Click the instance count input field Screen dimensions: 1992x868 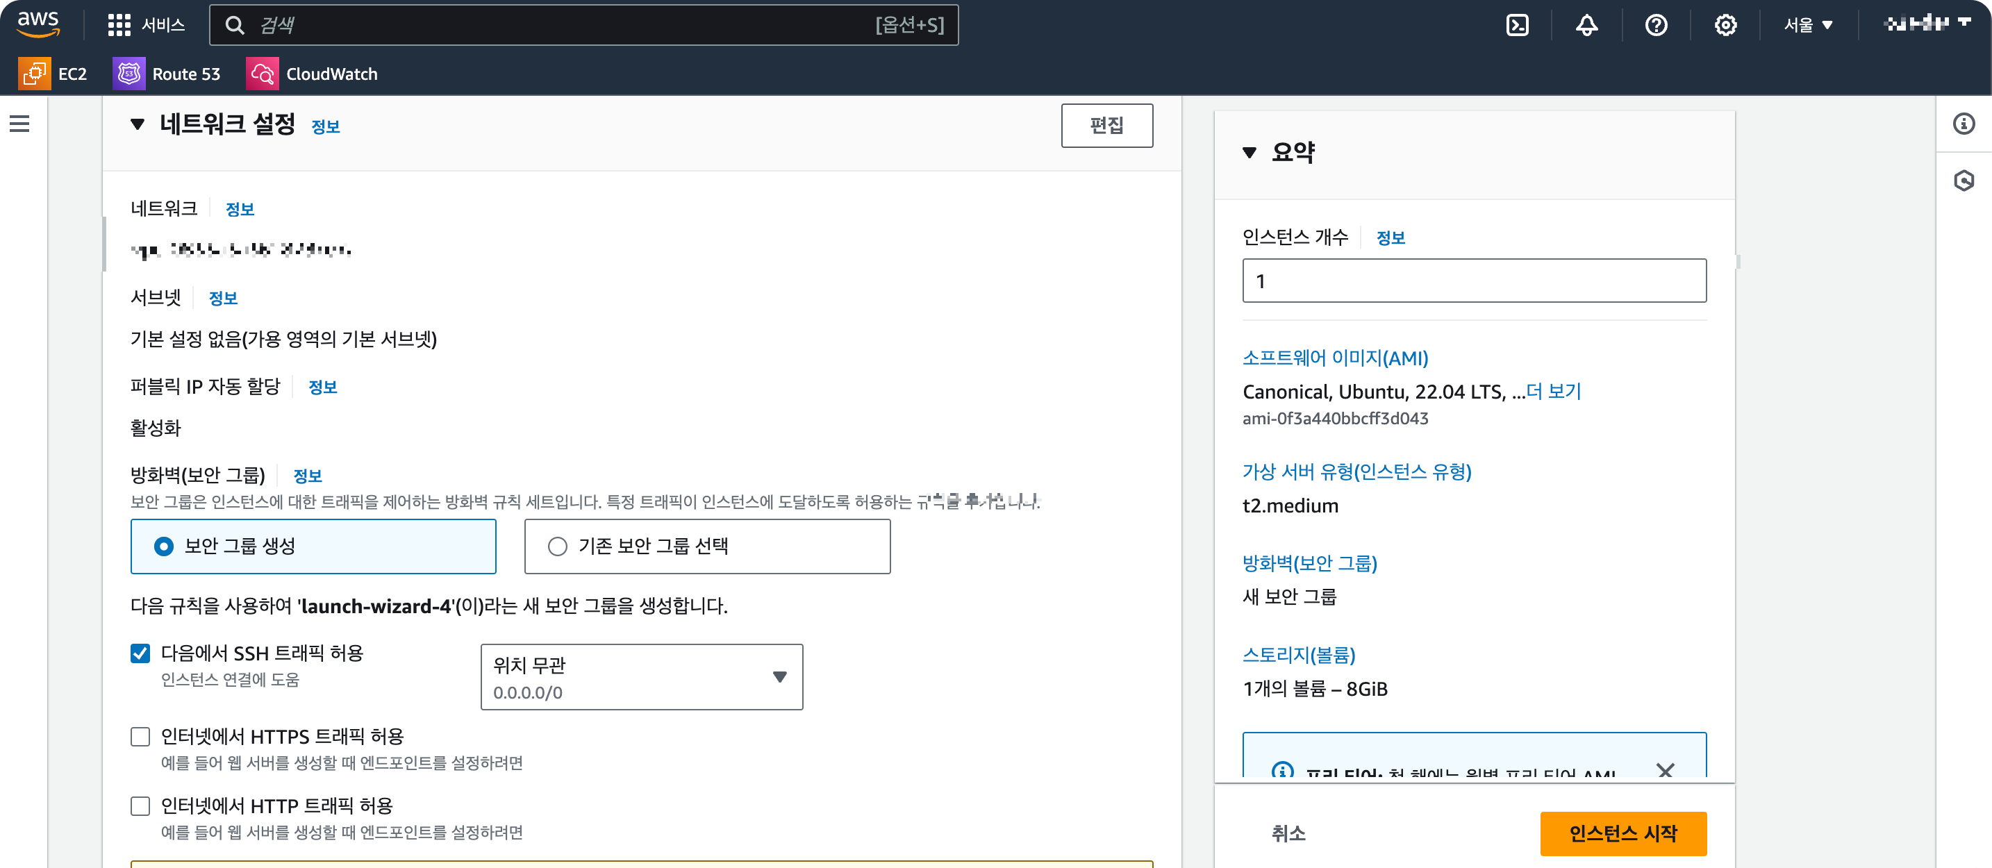1473,281
